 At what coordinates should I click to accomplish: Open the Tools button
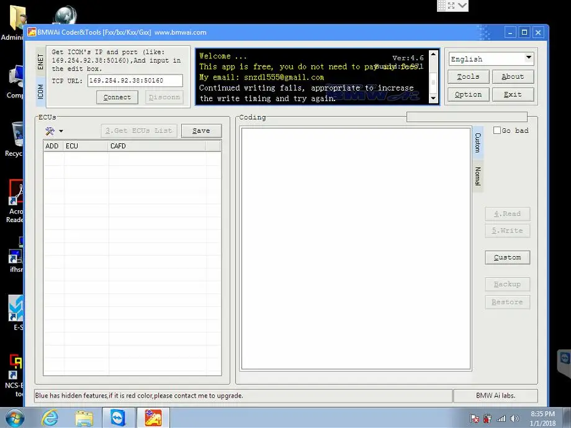pos(469,77)
